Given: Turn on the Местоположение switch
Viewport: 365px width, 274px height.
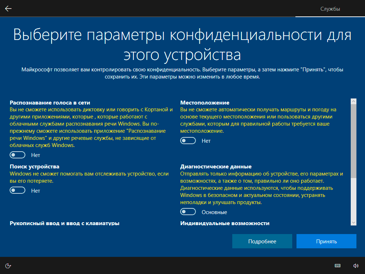Looking at the screenshot, I should 188,141.
